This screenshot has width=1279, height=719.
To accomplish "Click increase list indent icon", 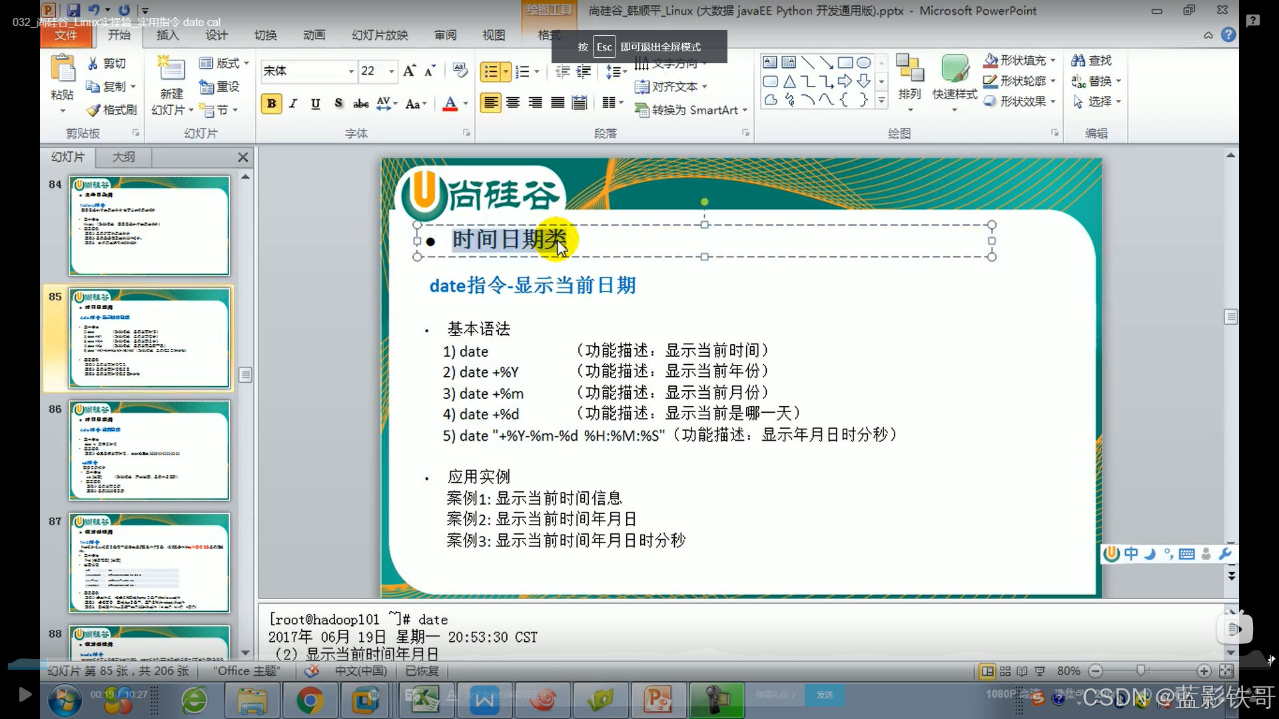I will (x=584, y=71).
